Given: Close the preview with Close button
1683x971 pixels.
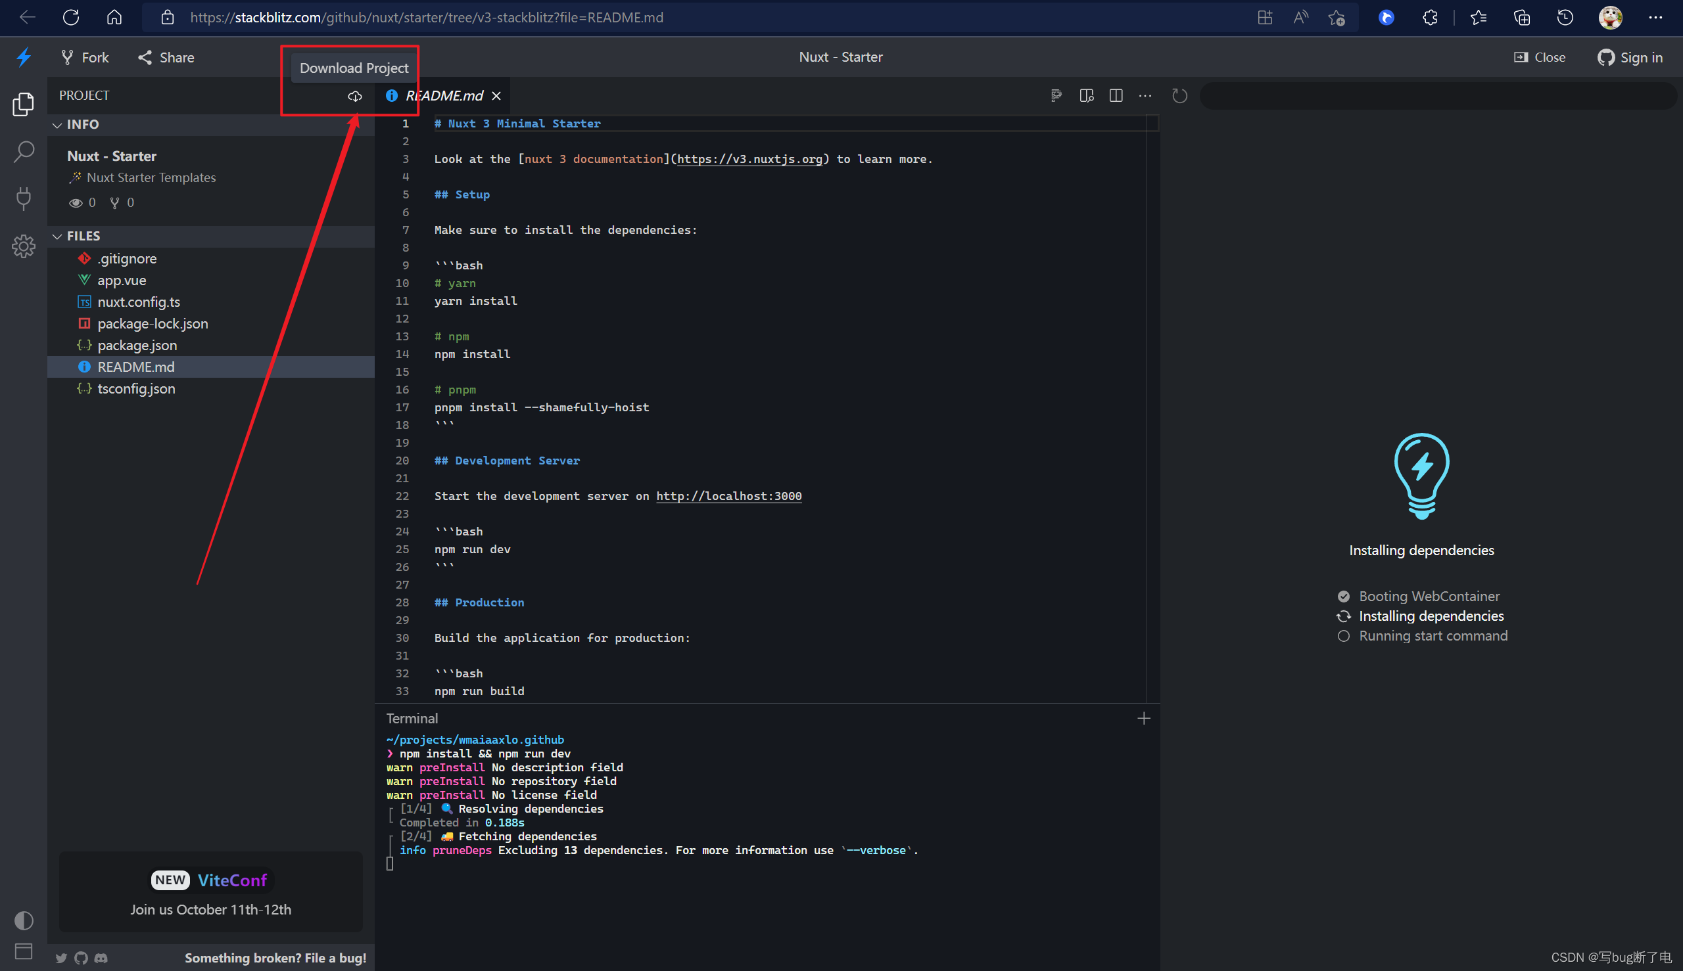Looking at the screenshot, I should 1540,57.
